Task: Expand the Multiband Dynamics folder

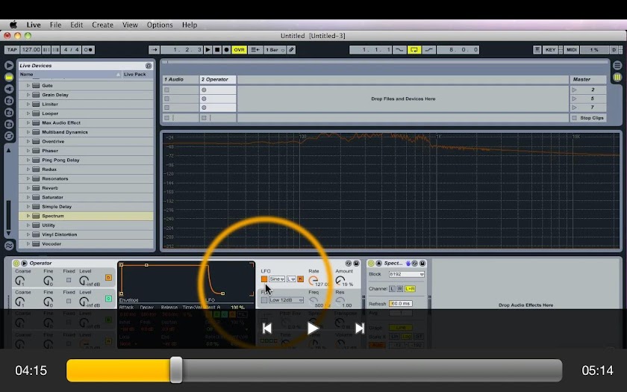Action: 28,132
